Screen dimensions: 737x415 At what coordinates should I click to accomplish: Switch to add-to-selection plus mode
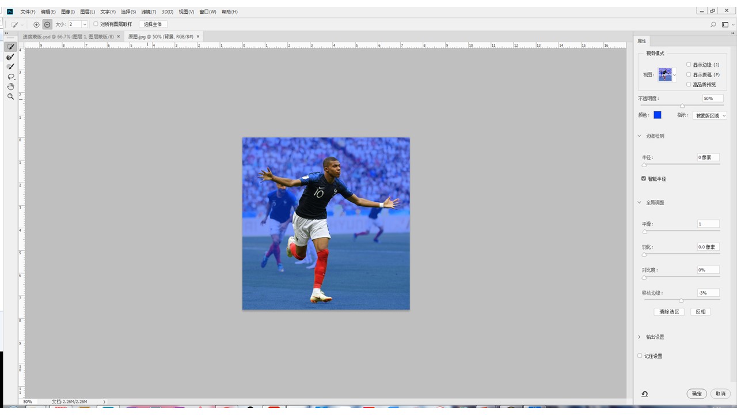36,24
